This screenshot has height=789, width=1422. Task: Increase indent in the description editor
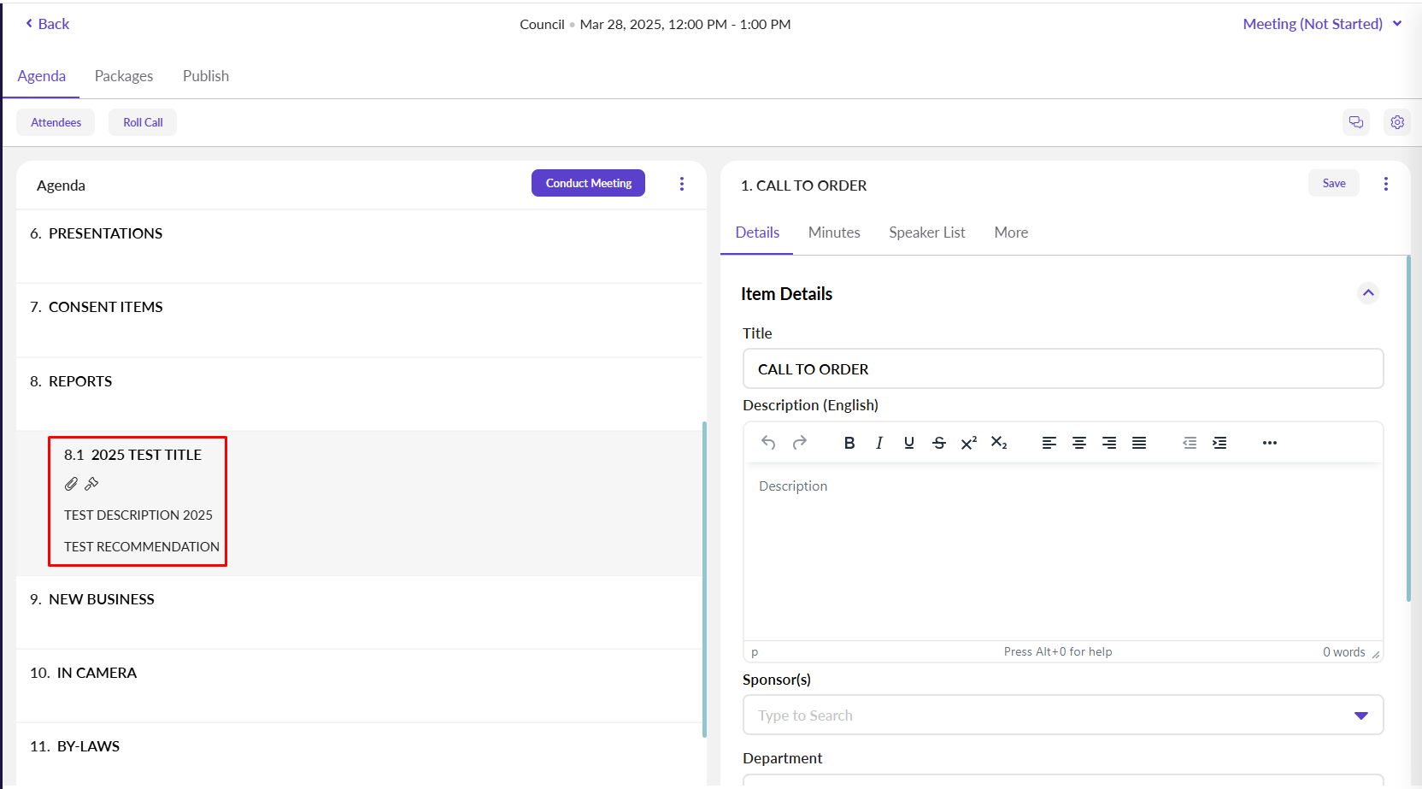tap(1219, 443)
